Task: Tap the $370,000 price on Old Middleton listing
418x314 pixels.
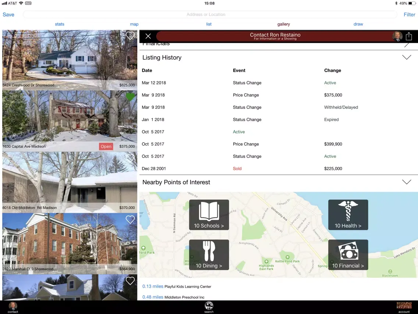Action: click(127, 207)
